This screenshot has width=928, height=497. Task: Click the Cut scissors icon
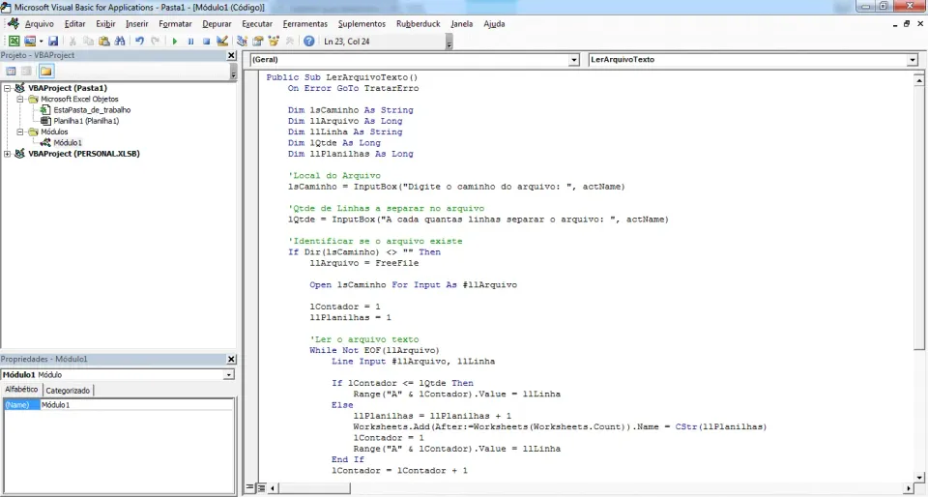click(x=72, y=41)
